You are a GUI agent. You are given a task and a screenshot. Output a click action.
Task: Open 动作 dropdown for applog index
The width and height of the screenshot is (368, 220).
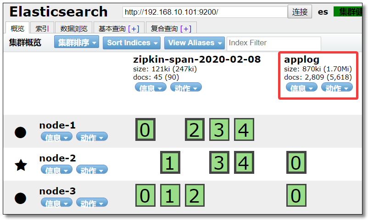click(337, 87)
